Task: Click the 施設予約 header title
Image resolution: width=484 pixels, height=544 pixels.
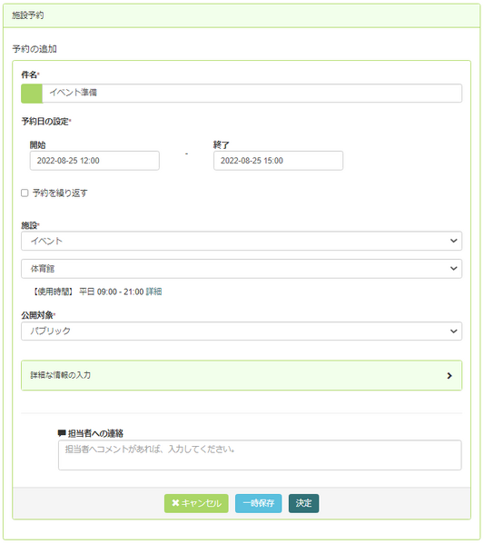Action: pyautogui.click(x=28, y=15)
